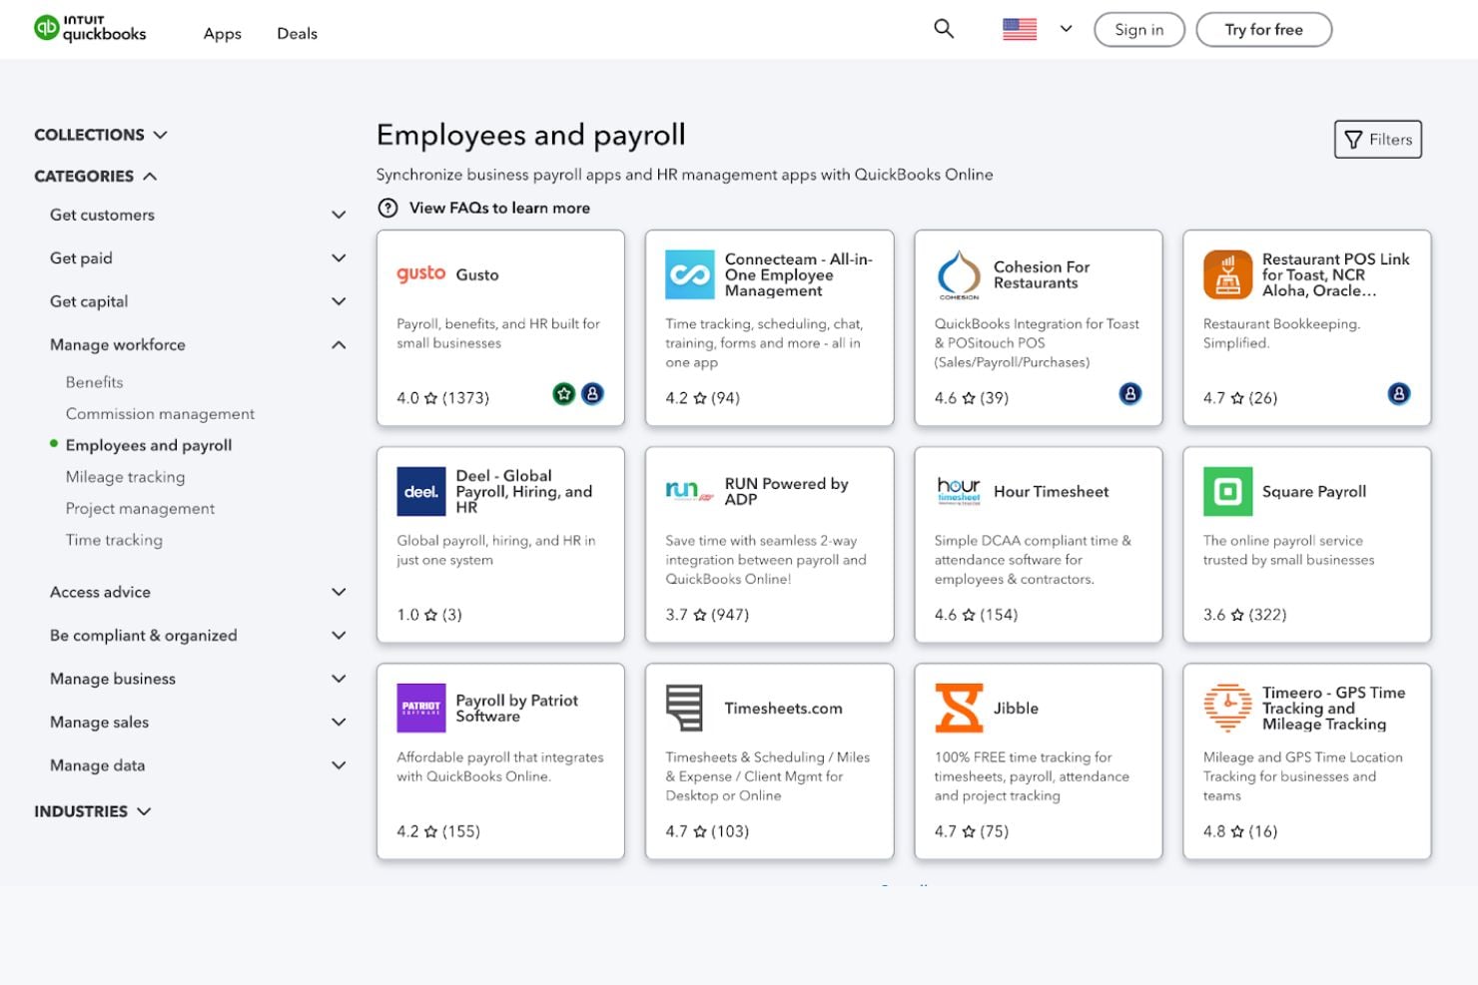The height and width of the screenshot is (985, 1478).
Task: Select the US flag country icon
Action: tap(1020, 29)
